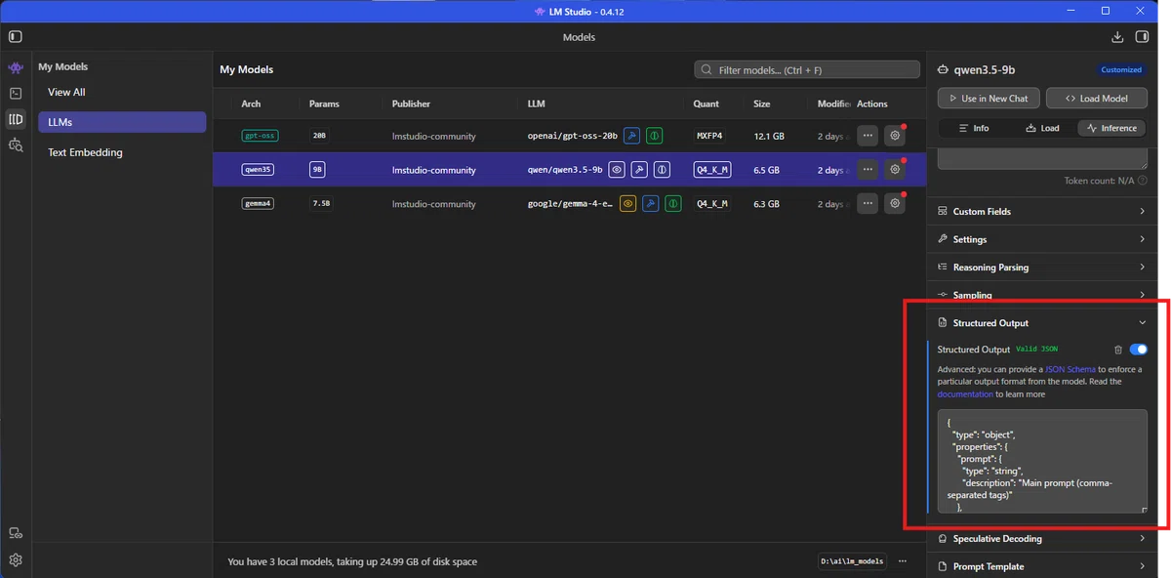The width and height of the screenshot is (1171, 578).
Task: Expand the Settings section in right panel
Action: point(1040,239)
